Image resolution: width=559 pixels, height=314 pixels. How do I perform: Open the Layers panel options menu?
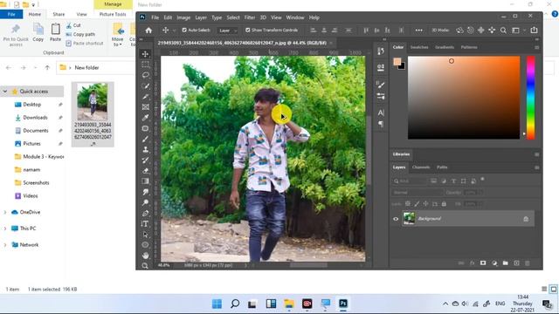coord(537,167)
